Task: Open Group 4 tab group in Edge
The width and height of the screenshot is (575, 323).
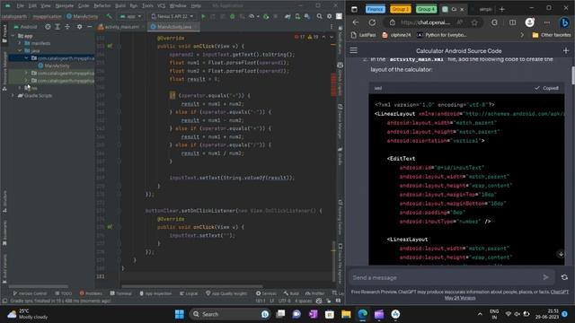Action: coord(426,9)
